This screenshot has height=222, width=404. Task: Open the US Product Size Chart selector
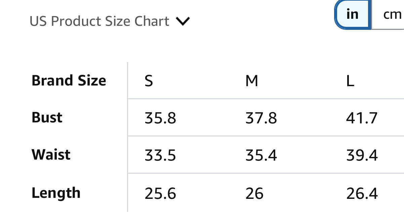click(99, 21)
